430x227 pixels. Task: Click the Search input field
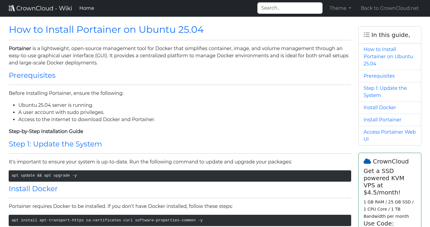290,8
